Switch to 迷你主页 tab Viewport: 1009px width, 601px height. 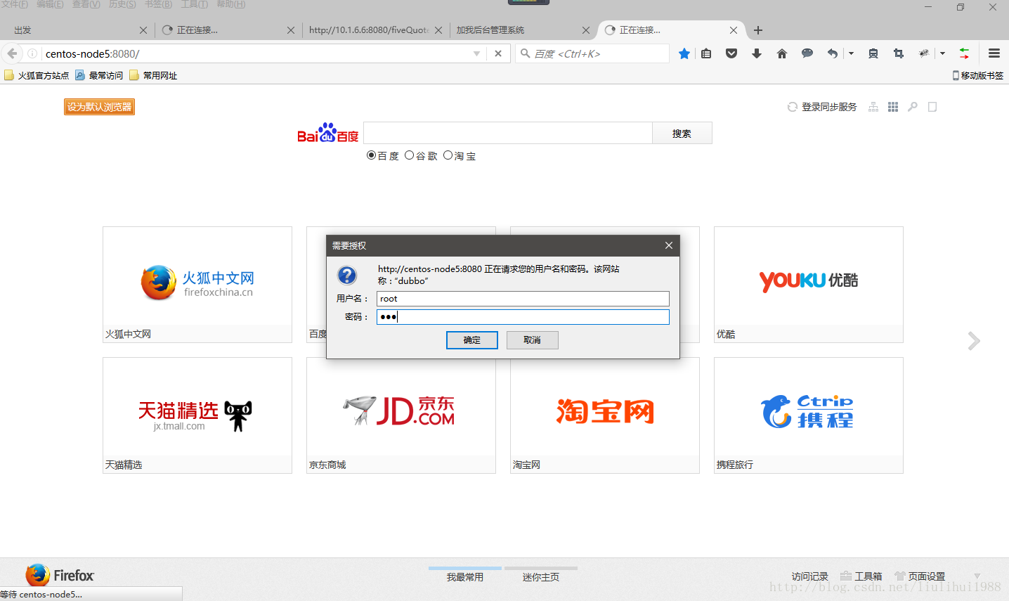pos(541,576)
